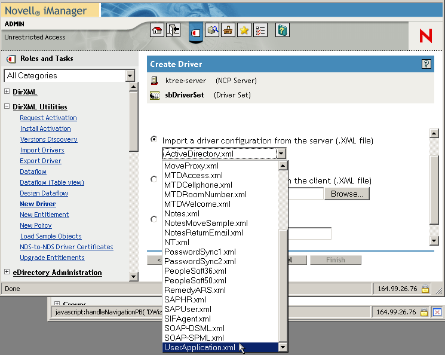
Task: Click the Finish button
Action: tap(336, 260)
